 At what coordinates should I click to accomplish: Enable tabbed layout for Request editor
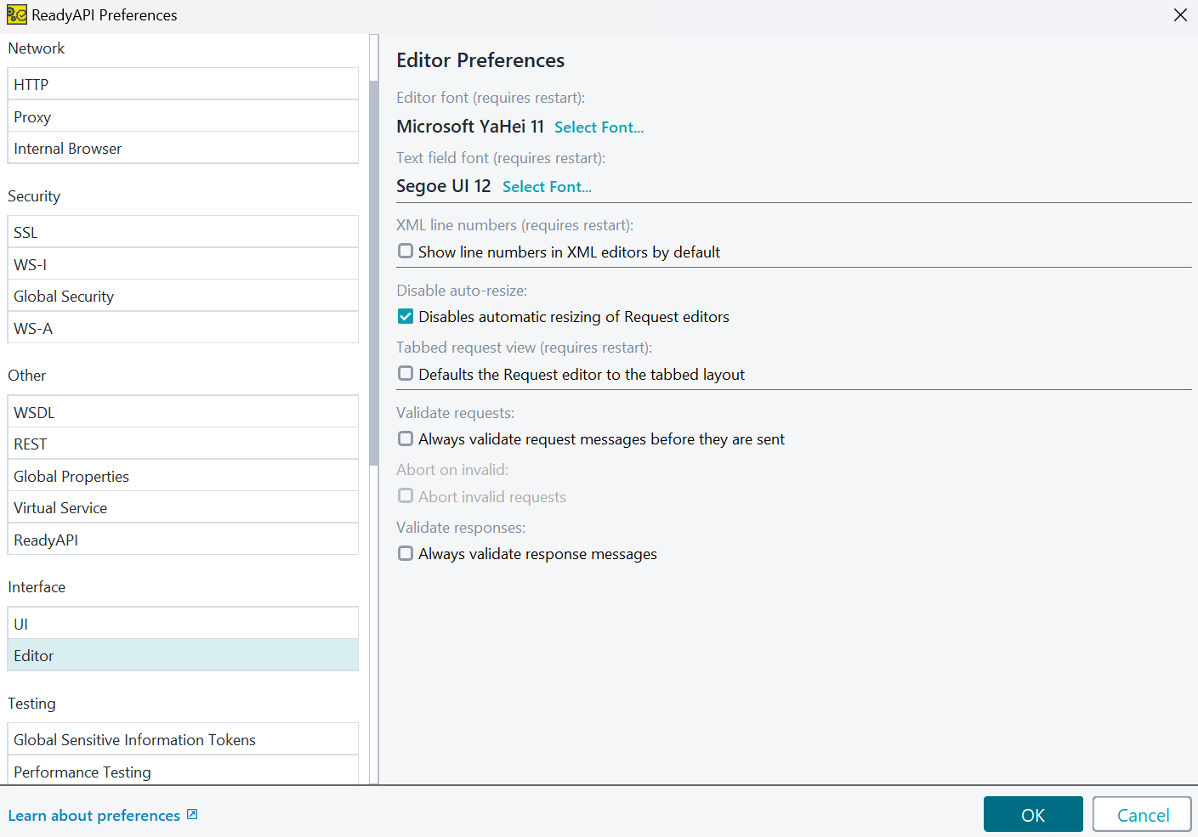pyautogui.click(x=405, y=373)
